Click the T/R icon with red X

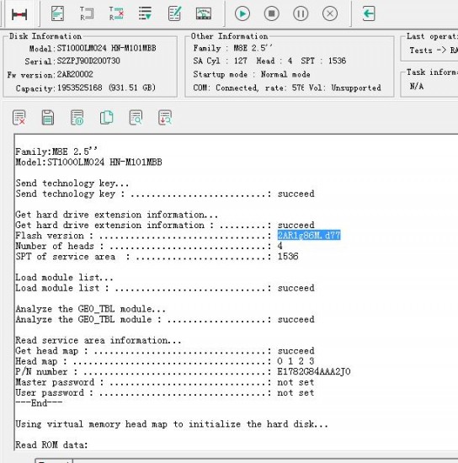point(116,13)
